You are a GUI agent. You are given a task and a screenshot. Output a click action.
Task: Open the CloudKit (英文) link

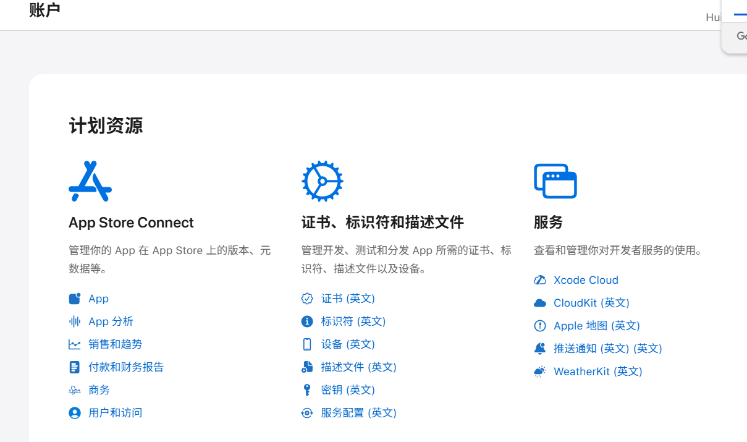pyautogui.click(x=591, y=303)
